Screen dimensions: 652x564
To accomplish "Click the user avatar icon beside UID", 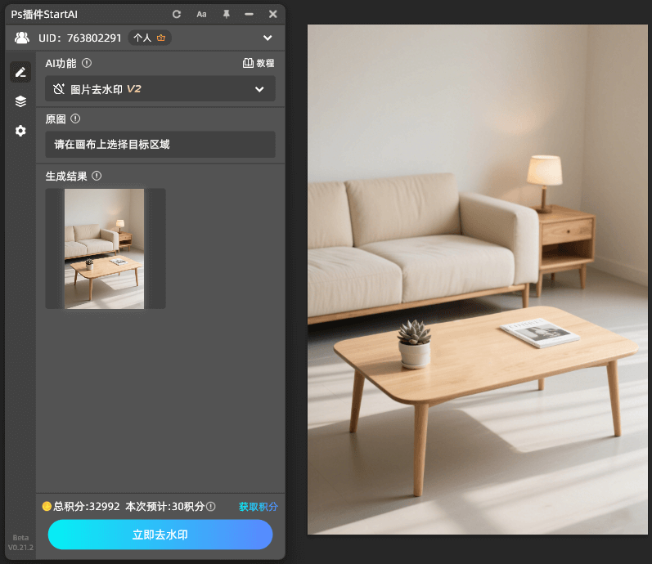I will [22, 38].
